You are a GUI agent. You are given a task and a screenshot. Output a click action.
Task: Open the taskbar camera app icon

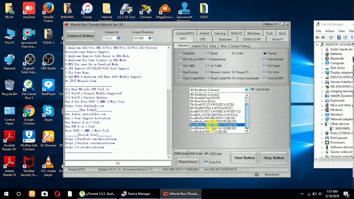click(x=45, y=194)
